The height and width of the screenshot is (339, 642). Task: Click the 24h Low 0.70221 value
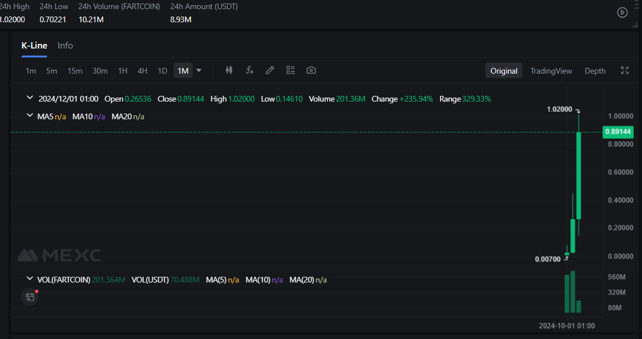click(x=53, y=19)
